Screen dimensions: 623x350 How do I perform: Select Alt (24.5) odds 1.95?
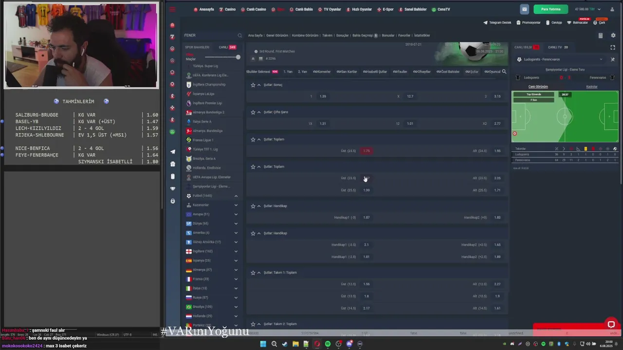pos(497,151)
